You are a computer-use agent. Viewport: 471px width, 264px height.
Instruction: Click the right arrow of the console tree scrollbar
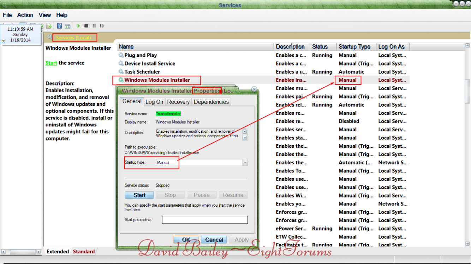[x=38, y=252]
